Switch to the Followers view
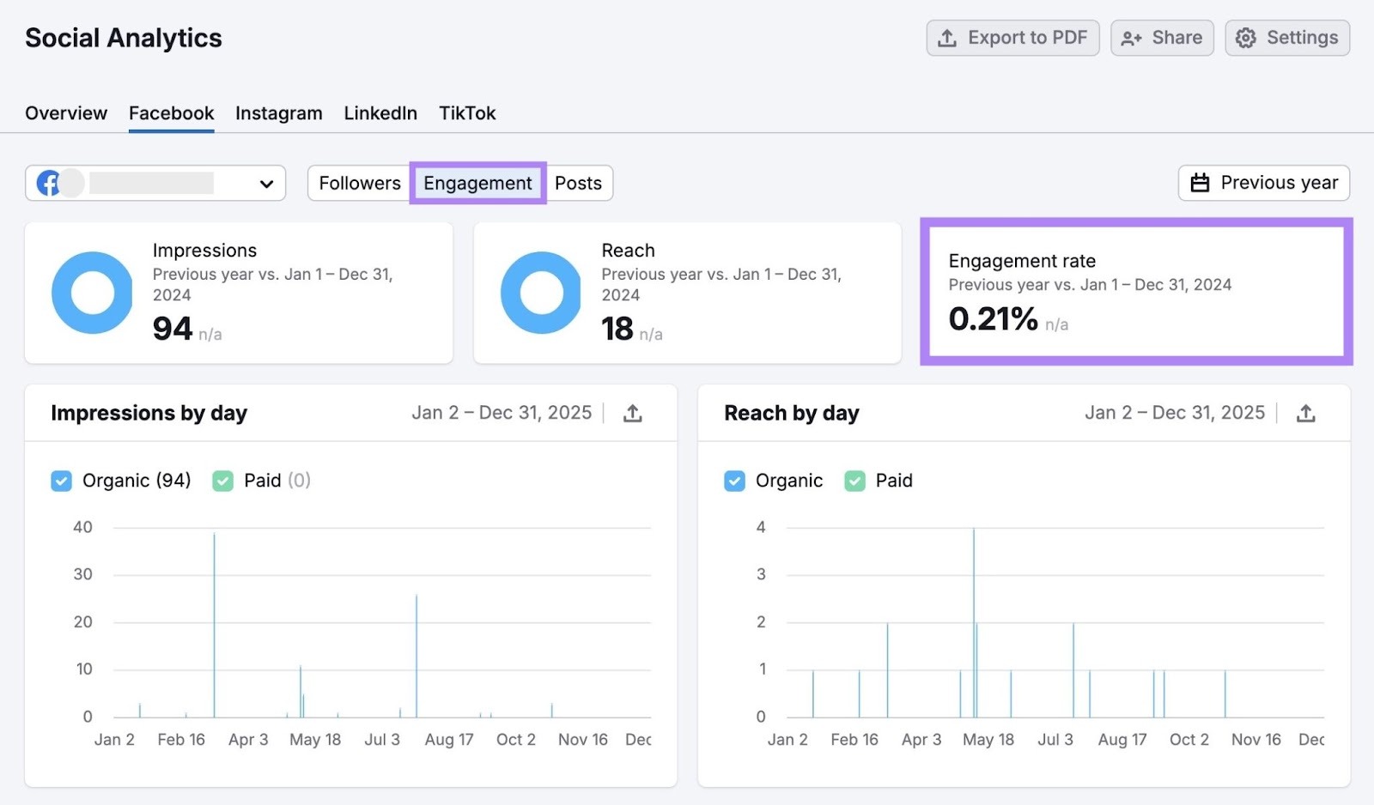Viewport: 1374px width, 805px height. 359,183
